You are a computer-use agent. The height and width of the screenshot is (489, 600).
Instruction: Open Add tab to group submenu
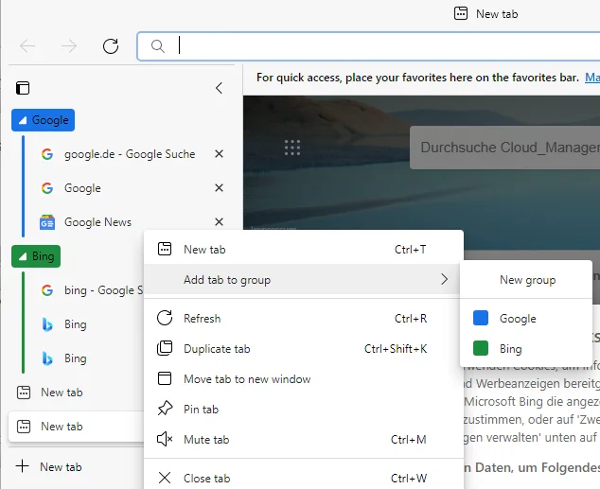[x=304, y=279]
